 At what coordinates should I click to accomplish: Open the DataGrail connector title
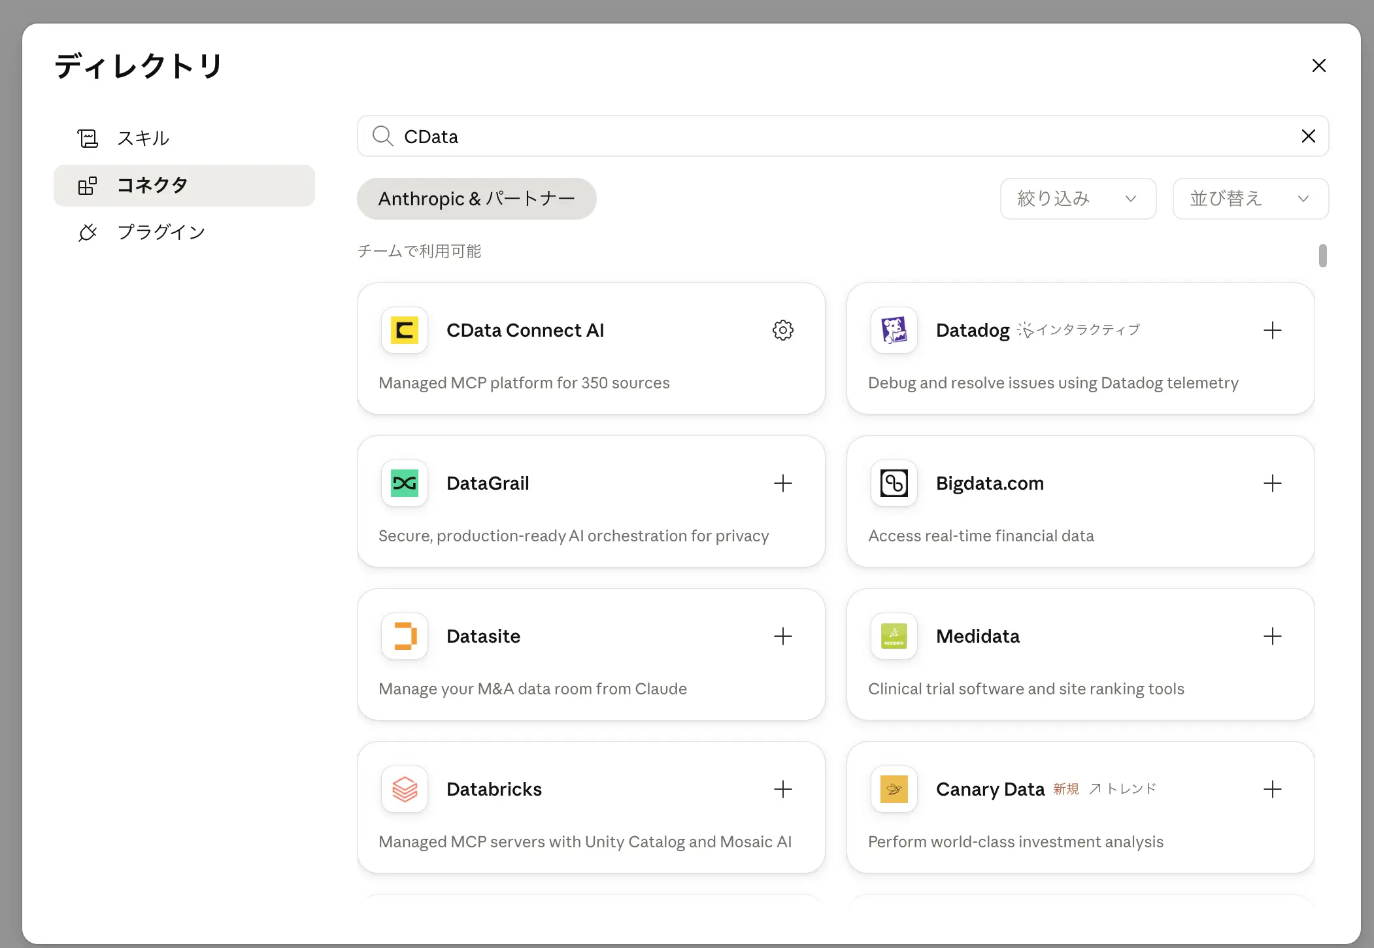tap(488, 483)
